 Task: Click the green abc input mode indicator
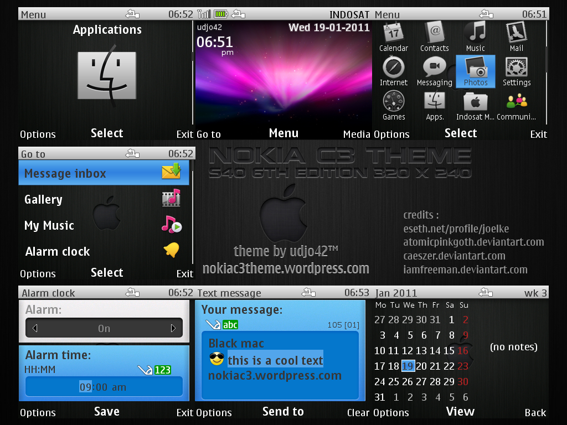(x=230, y=325)
